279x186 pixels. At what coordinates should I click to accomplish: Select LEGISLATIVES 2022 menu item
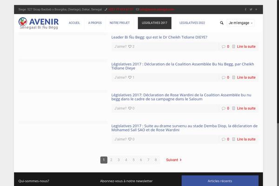[192, 23]
